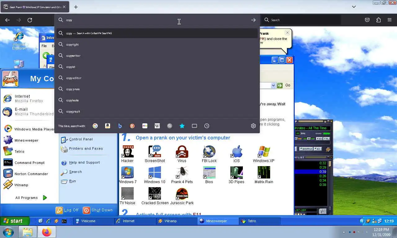Toggle Winamp SHUFFLE button
This screenshot has width=397, height=238.
[306, 149]
